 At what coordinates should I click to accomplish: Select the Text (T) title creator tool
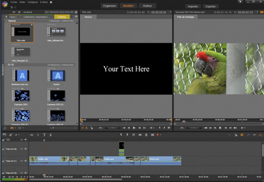click(44, 135)
